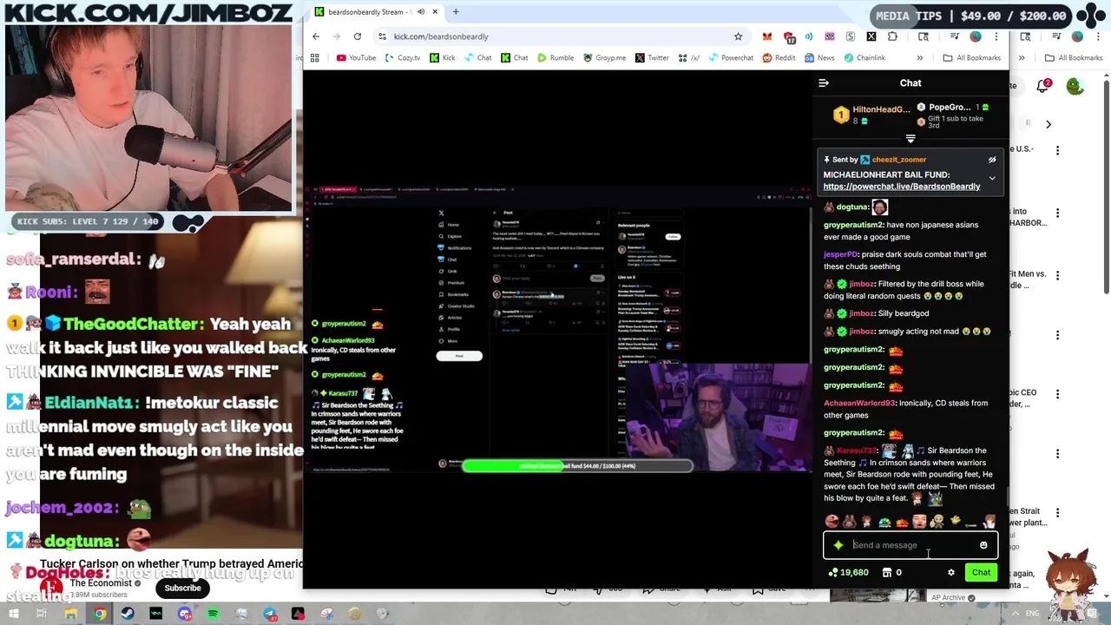
Task: Open the Twitter bookmark
Action: tap(652, 58)
